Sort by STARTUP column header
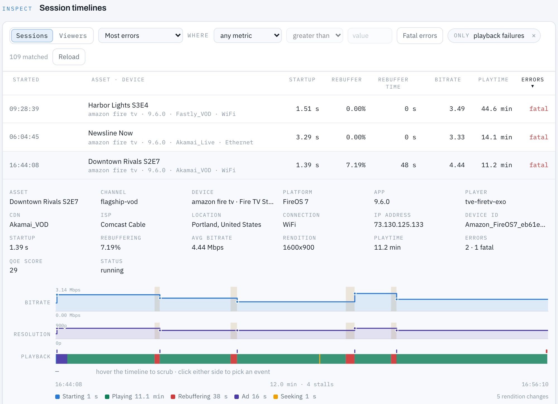The width and height of the screenshot is (558, 404). (x=302, y=80)
